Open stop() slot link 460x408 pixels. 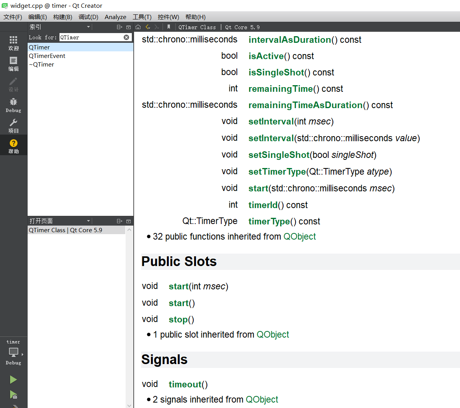click(x=178, y=320)
